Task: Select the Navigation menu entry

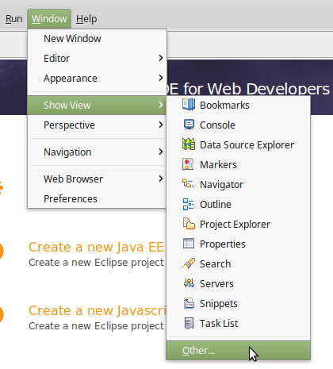Action: click(97, 152)
